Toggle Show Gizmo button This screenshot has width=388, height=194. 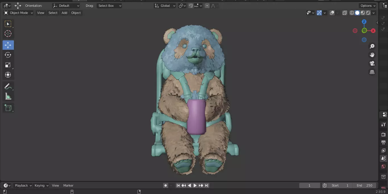[319, 13]
